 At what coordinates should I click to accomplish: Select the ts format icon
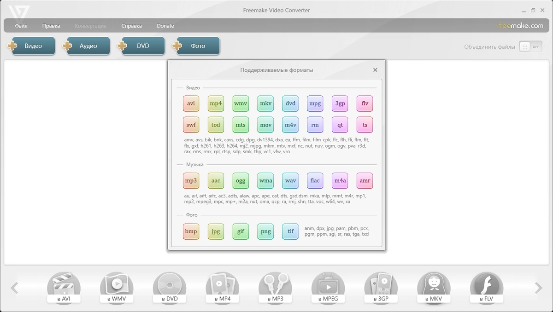tap(365, 125)
